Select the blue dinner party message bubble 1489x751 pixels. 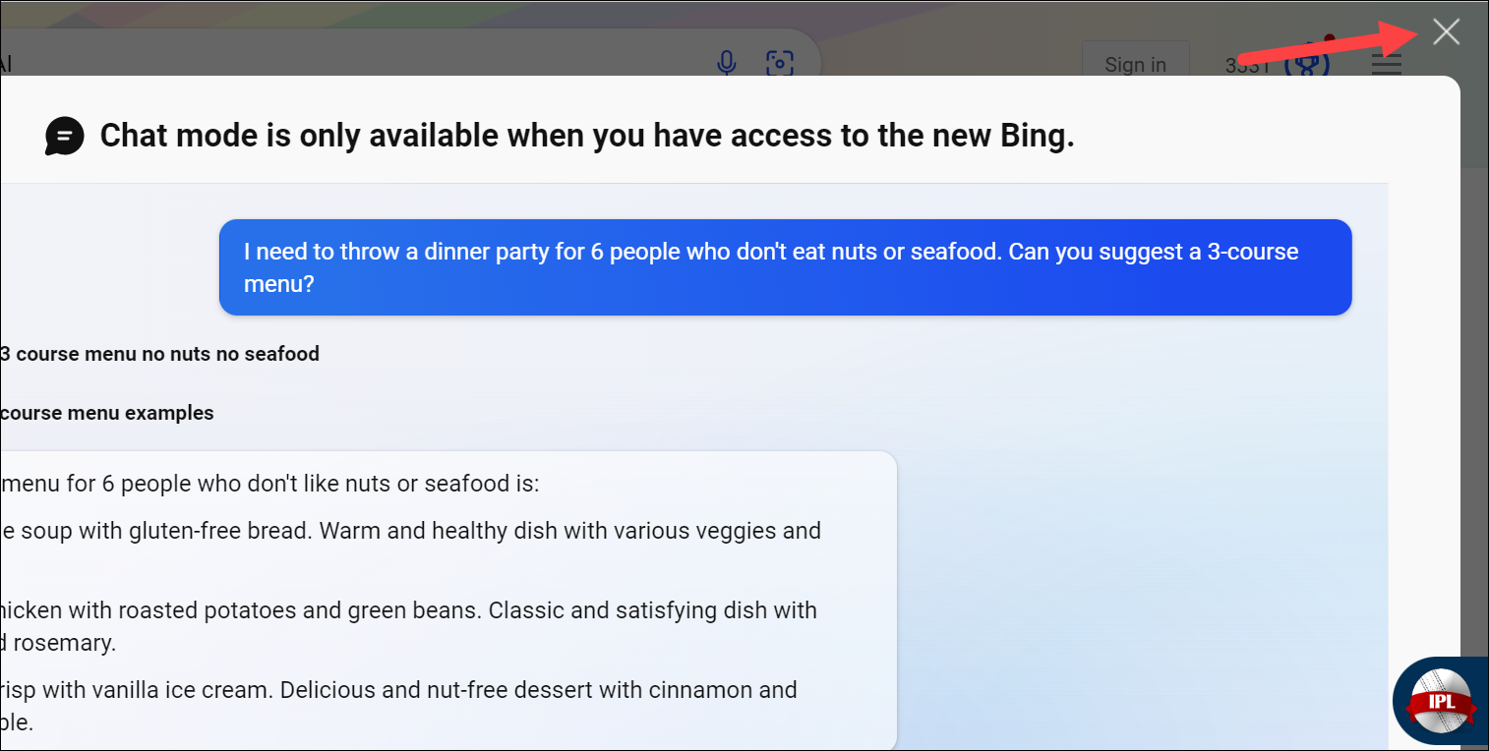[785, 267]
